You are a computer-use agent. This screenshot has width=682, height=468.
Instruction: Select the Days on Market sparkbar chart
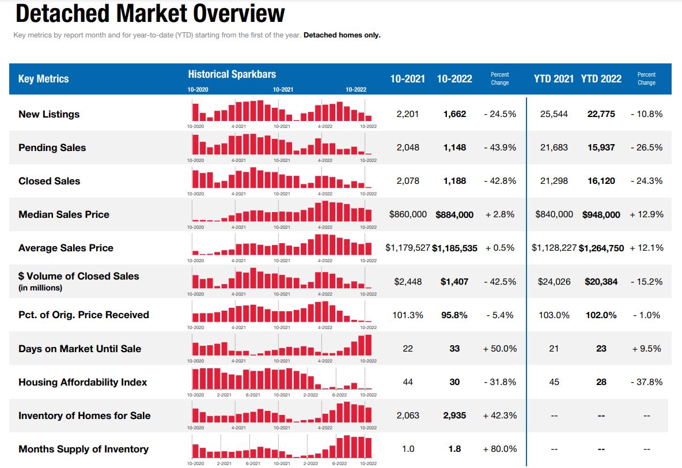pyautogui.click(x=282, y=346)
